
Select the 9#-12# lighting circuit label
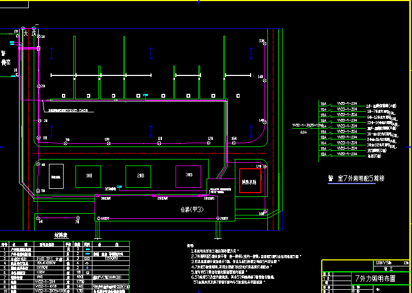point(383,117)
